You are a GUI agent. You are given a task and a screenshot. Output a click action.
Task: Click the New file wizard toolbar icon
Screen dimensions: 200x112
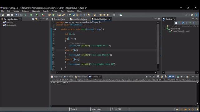coord(2,15)
